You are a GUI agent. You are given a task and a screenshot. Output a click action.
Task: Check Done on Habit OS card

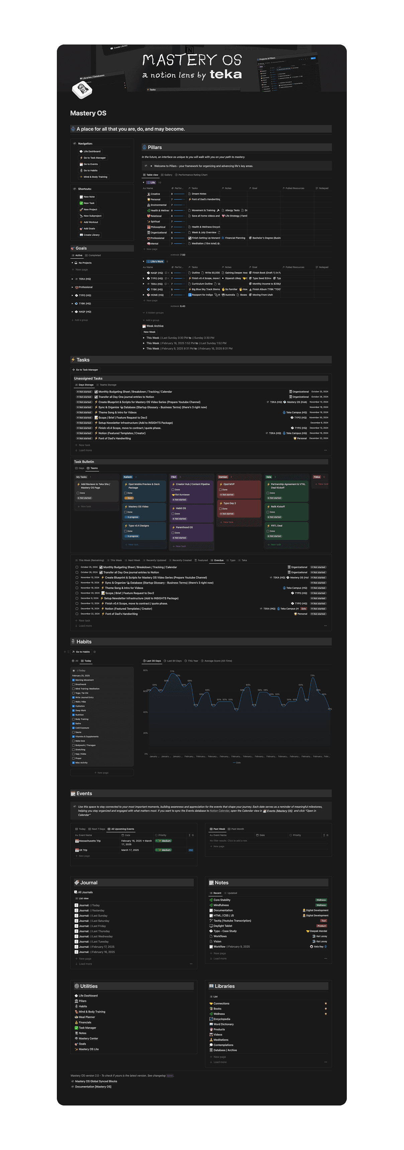click(x=173, y=514)
